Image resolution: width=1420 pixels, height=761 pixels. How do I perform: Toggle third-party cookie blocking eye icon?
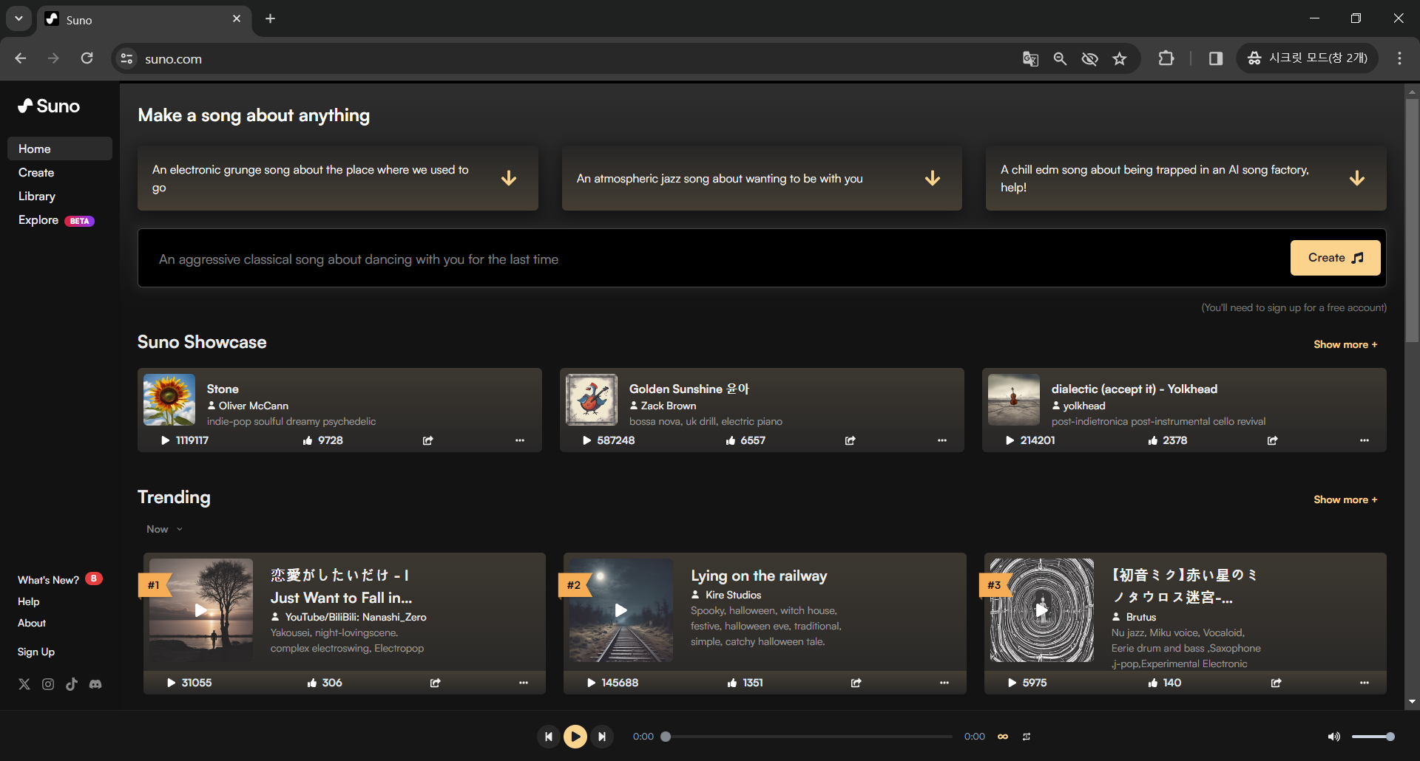coord(1089,59)
